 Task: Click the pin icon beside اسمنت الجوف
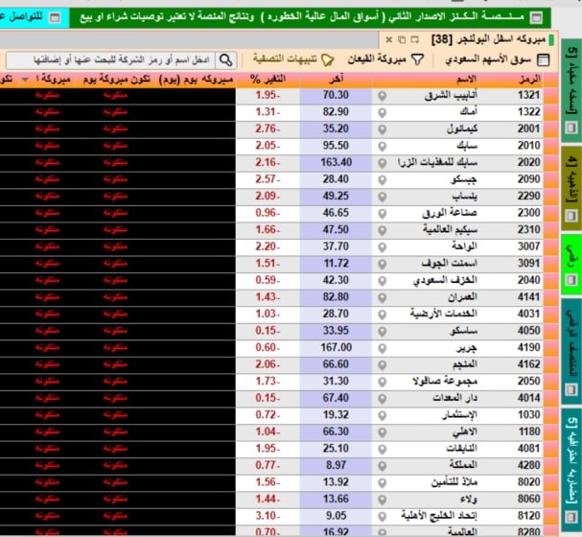(x=383, y=265)
